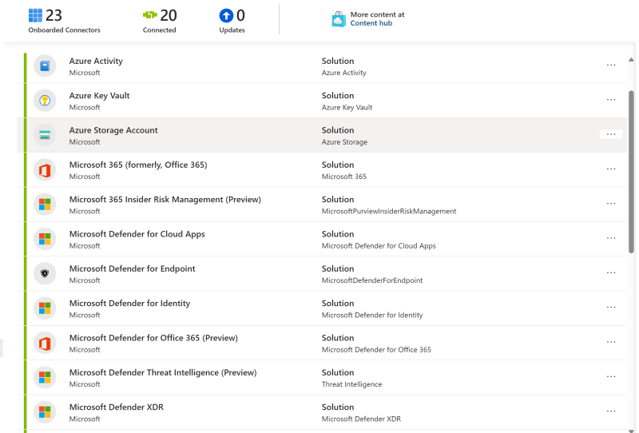
Task: Click Defender for Office 365 icon
Action: 45,343
